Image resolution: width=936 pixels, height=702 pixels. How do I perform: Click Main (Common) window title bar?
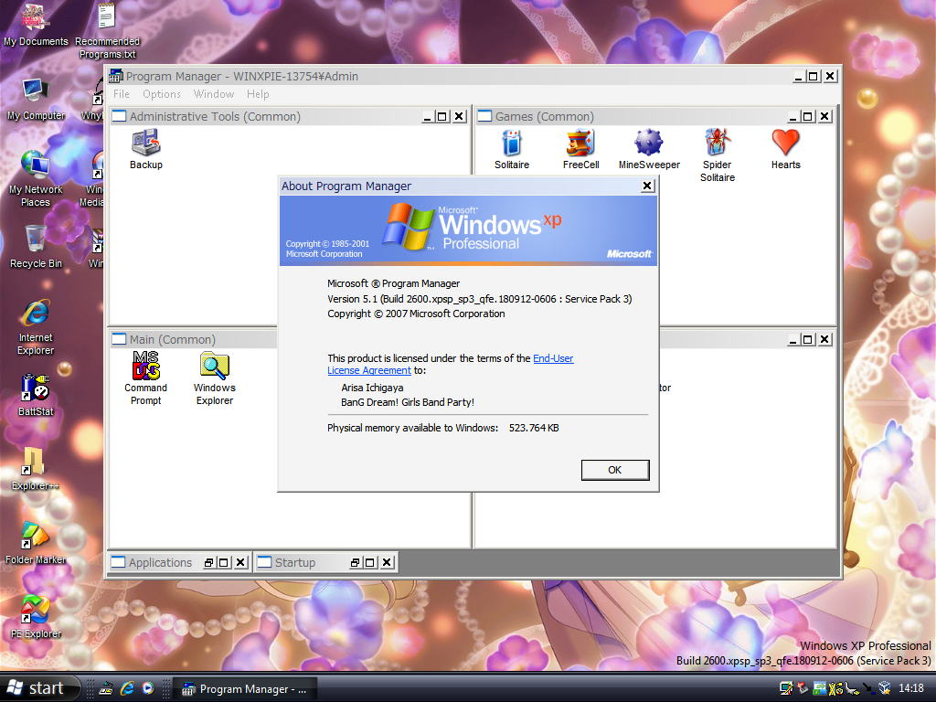[194, 340]
